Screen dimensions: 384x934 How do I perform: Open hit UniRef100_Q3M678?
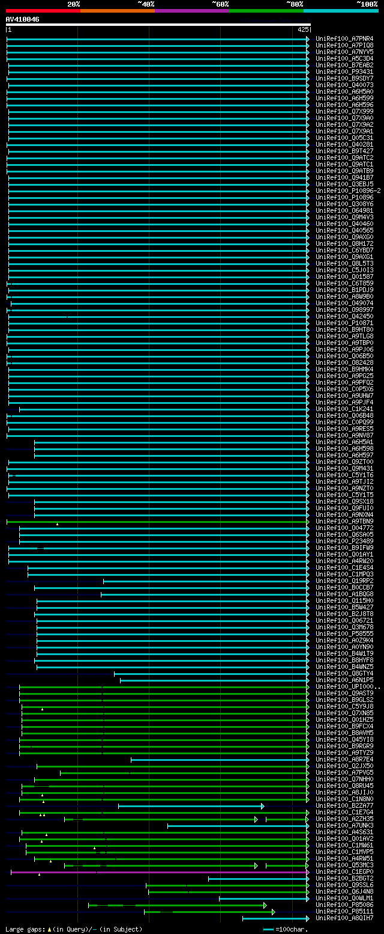pyautogui.click(x=344, y=627)
